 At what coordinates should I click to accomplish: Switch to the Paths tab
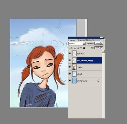(89, 40)
